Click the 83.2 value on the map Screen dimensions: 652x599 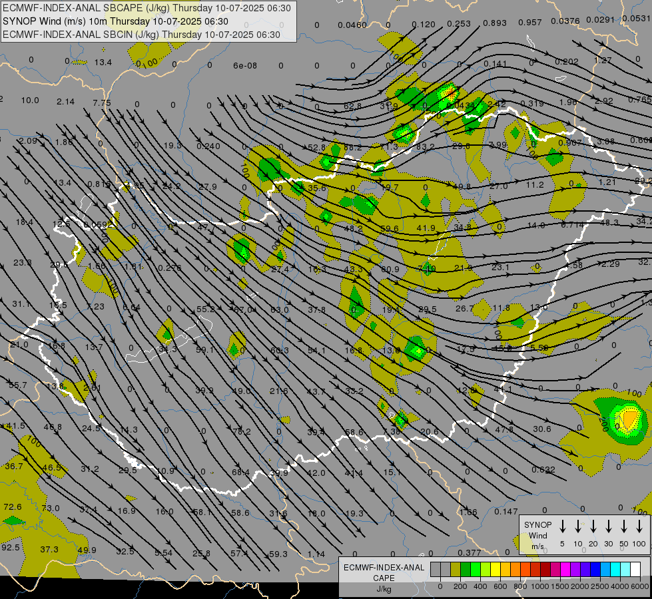click(x=426, y=146)
